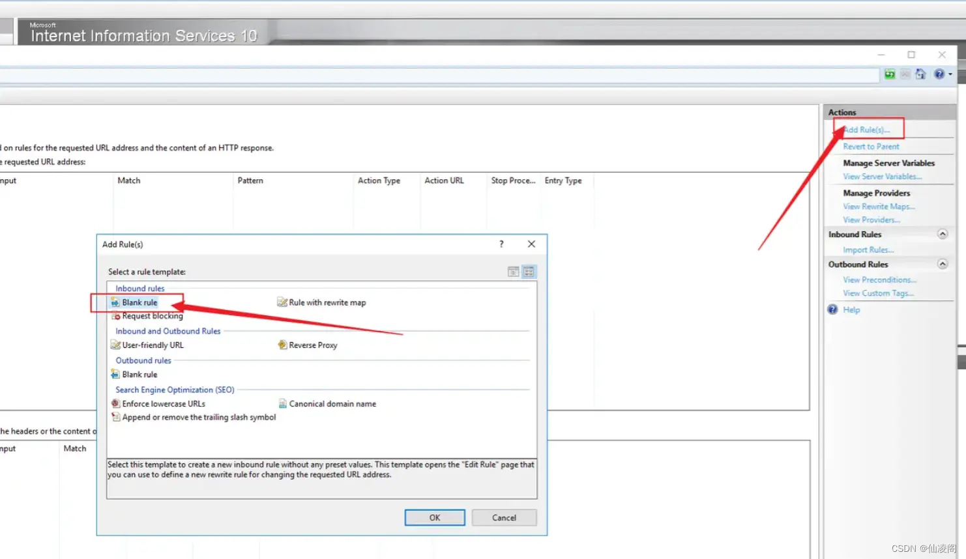Select the Request blocking template
Viewport: 966px width, 559px height.
pyautogui.click(x=147, y=316)
